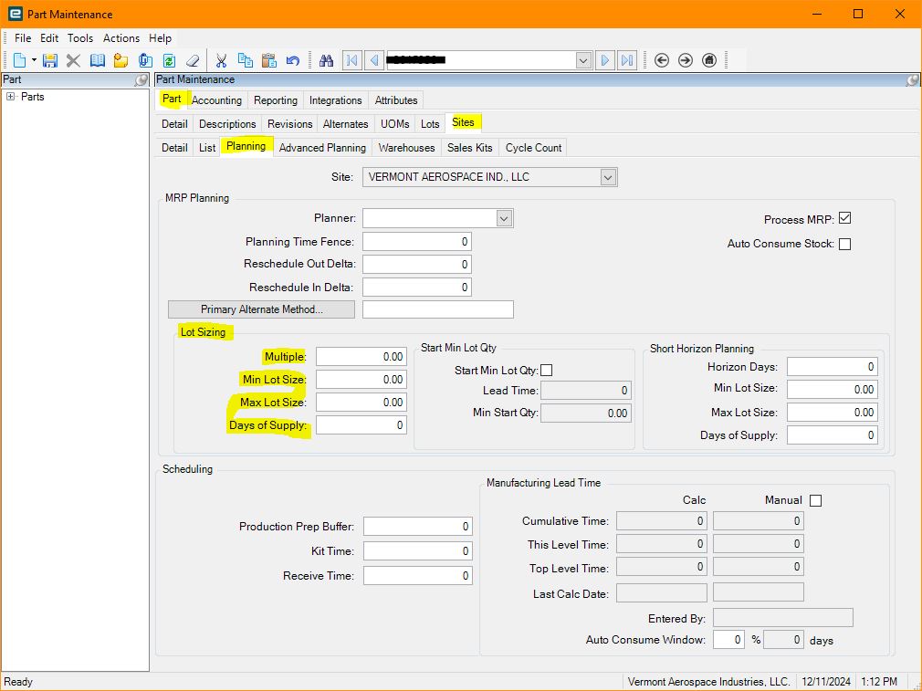Switch to the Advanced Planning tab
Viewport: 922px width, 691px height.
(x=322, y=148)
